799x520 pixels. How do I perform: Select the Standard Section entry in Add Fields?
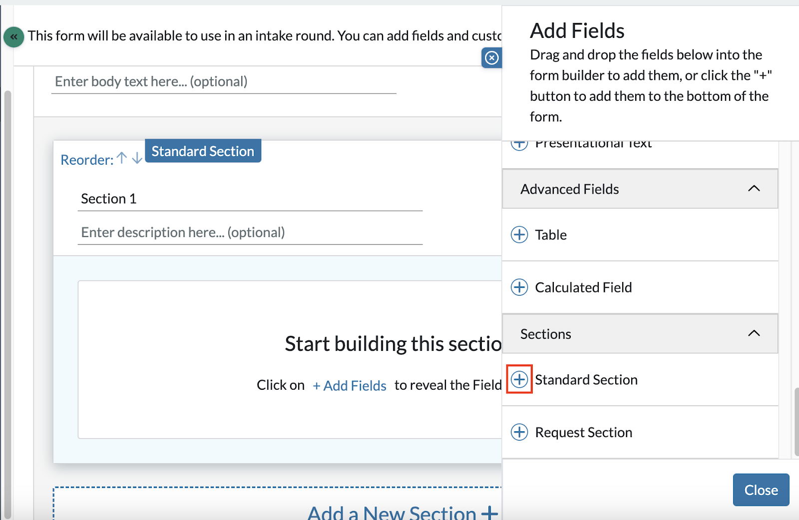tap(586, 379)
